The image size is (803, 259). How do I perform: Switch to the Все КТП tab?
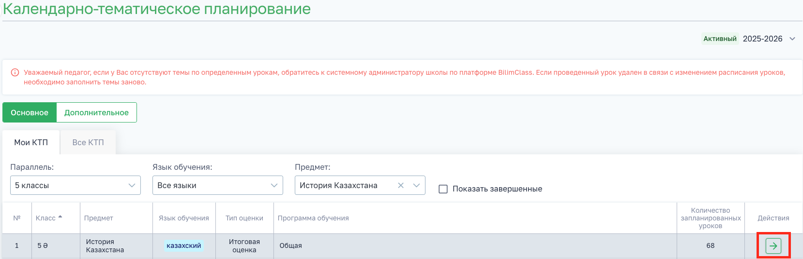point(88,143)
